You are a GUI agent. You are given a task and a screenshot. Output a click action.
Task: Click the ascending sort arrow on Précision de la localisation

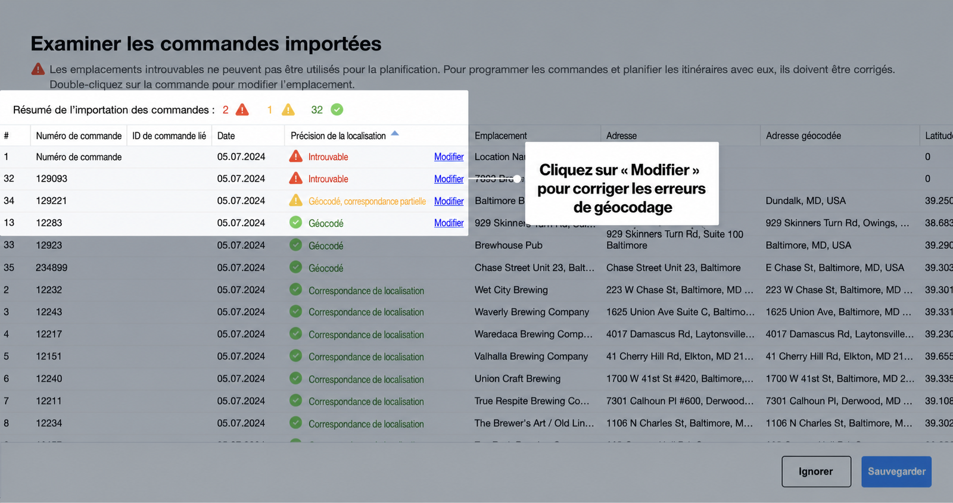coord(395,134)
